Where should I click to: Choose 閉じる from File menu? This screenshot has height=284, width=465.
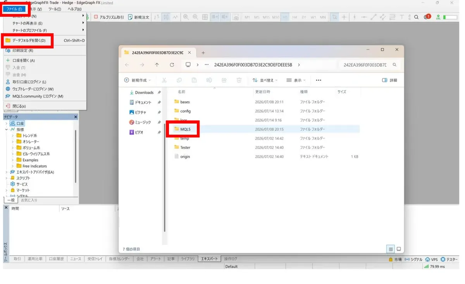pyautogui.click(x=45, y=106)
